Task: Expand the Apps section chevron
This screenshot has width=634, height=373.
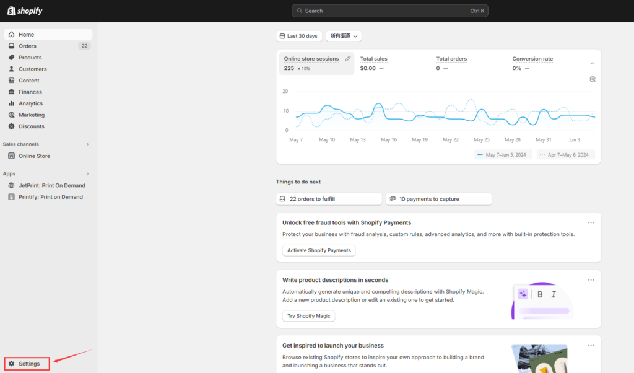Action: pyautogui.click(x=87, y=173)
